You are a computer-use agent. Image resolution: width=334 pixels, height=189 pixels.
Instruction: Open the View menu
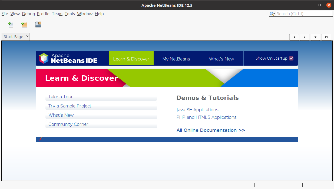point(15,14)
